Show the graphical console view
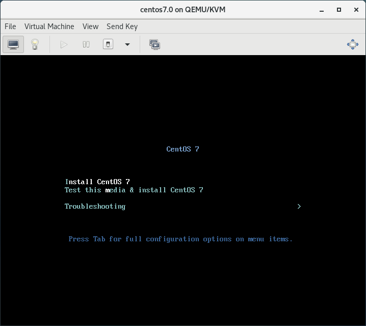The width and height of the screenshot is (366, 326). pyautogui.click(x=13, y=44)
